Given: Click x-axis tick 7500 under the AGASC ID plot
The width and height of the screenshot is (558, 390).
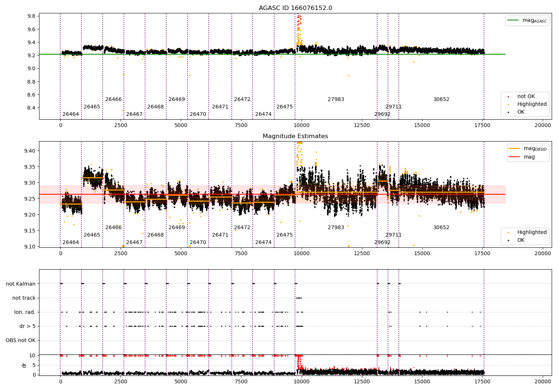Looking at the screenshot, I should [241, 126].
